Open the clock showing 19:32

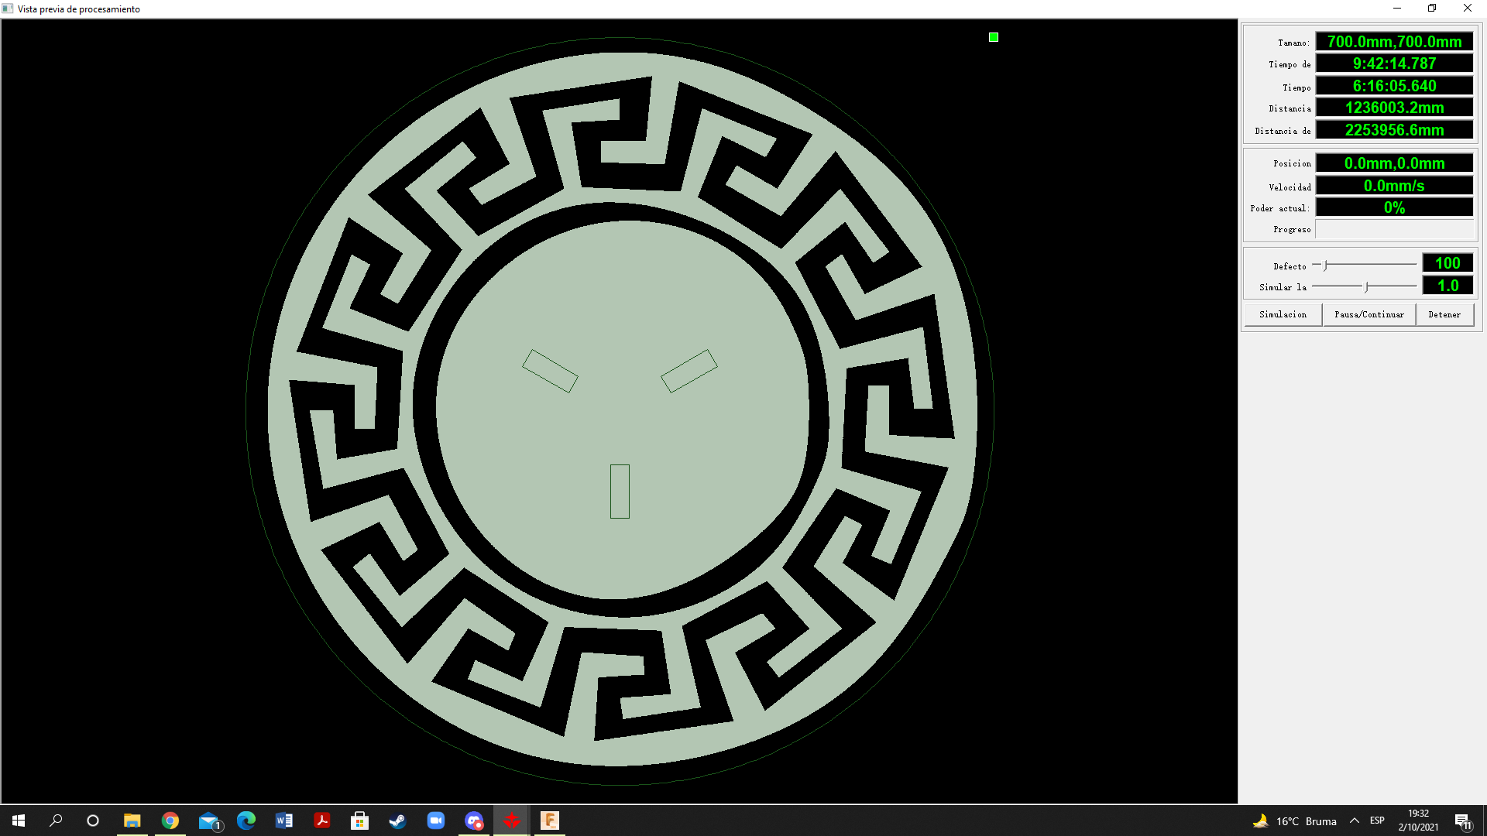tap(1418, 821)
